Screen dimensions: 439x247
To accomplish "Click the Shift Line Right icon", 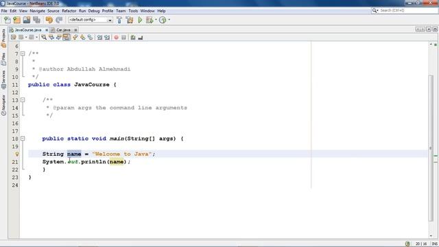I will pyautogui.click(x=107, y=37).
